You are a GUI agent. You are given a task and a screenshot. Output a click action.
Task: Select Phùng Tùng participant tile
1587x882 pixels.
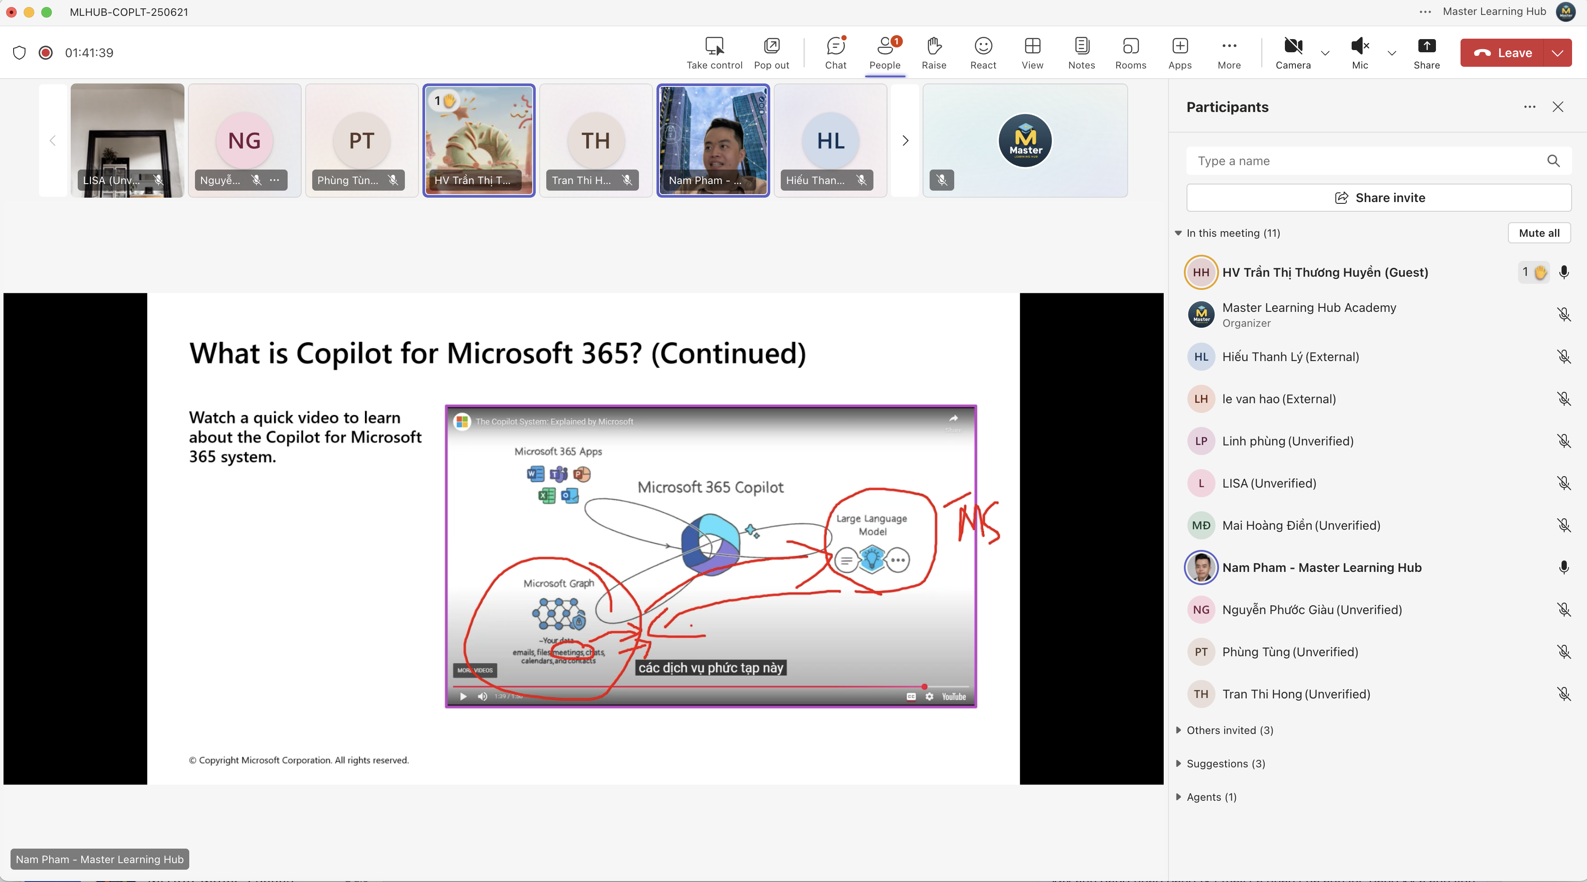point(362,141)
